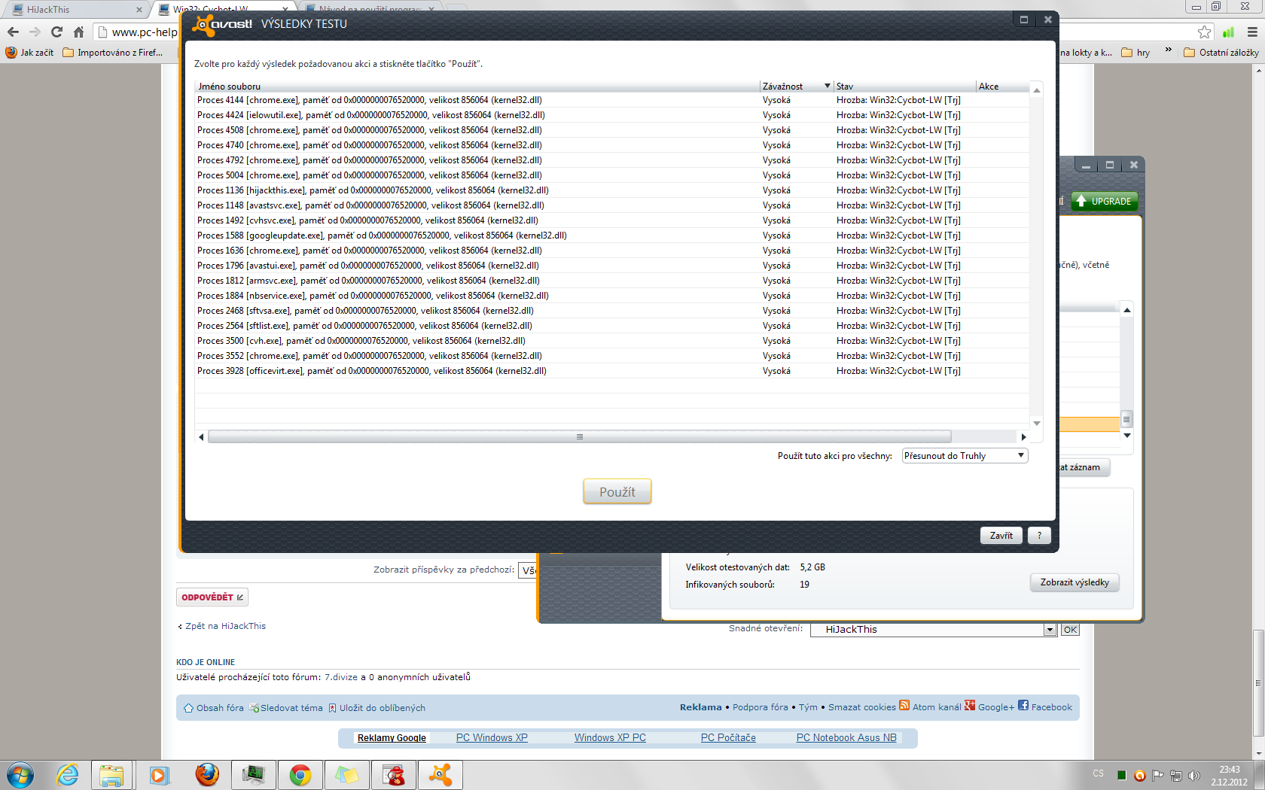Follow 'Zpět na HiJackThis' link
1265x790 pixels.
225,626
